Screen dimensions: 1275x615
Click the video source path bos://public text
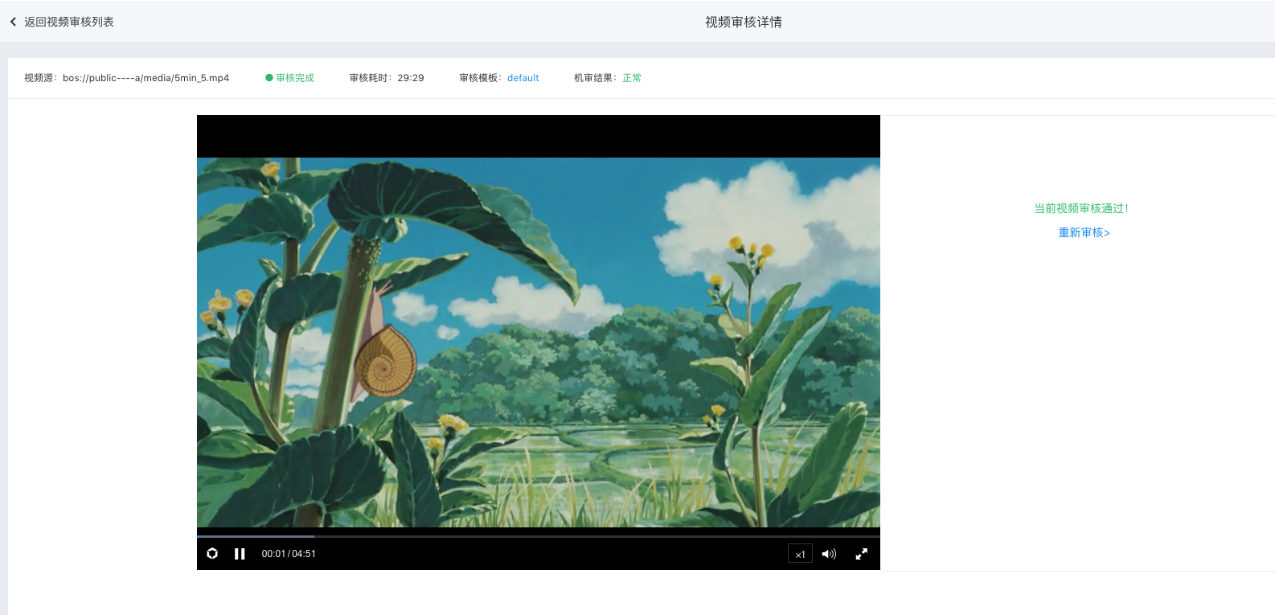tap(146, 78)
